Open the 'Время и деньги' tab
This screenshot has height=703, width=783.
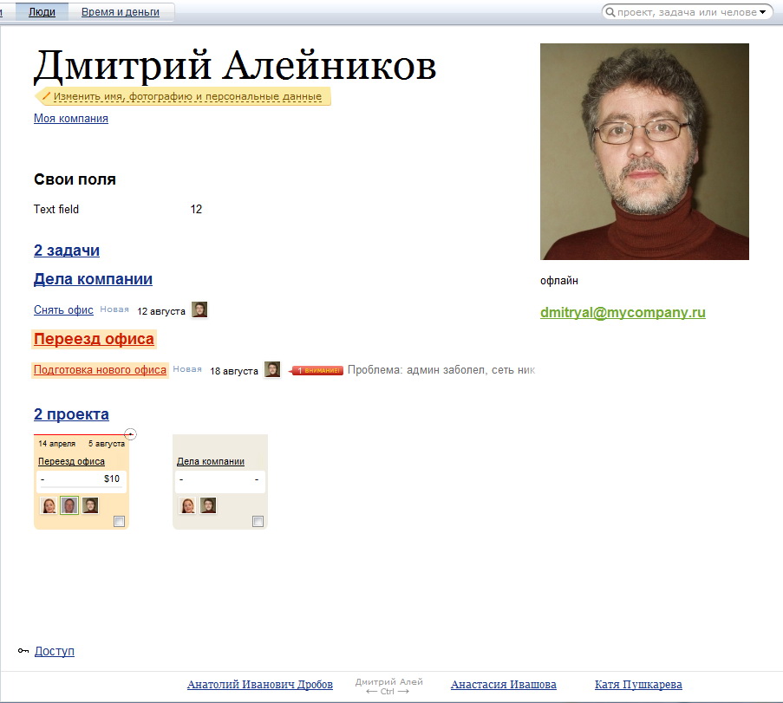121,12
